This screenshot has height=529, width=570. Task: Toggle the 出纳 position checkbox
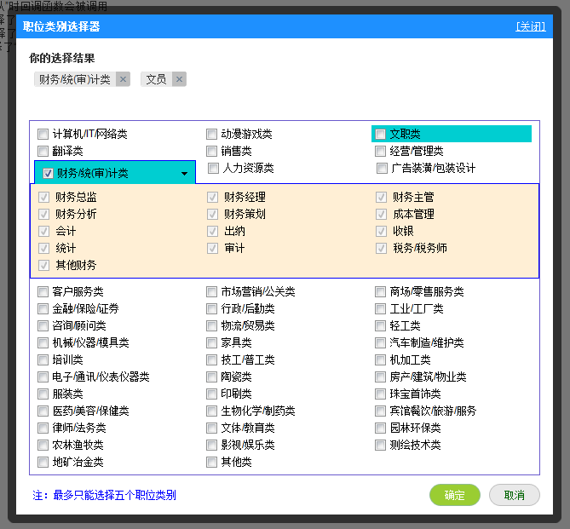213,231
